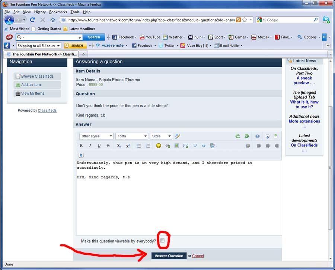Apply strikethrough using the editor toolbar
Image resolution: width=335 pixels, height=270 pixels.
[108, 146]
